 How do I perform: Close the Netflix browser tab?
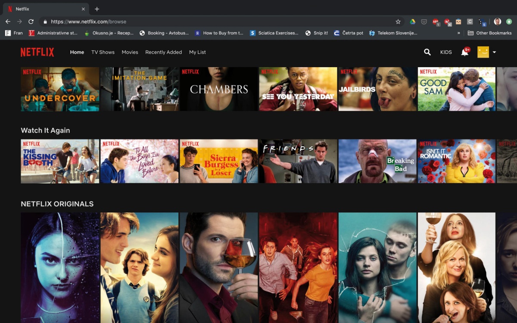click(x=83, y=9)
